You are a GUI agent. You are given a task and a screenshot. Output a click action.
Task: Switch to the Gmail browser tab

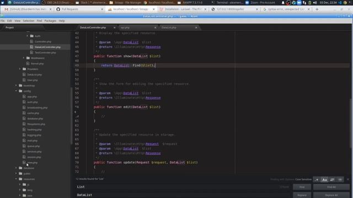(28, 9)
